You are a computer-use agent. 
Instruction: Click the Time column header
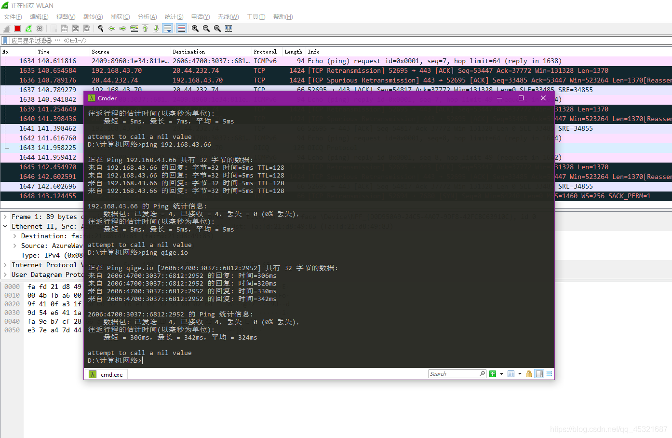point(63,52)
